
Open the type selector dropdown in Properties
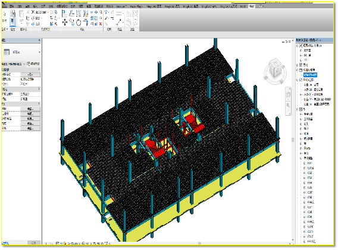point(21,52)
